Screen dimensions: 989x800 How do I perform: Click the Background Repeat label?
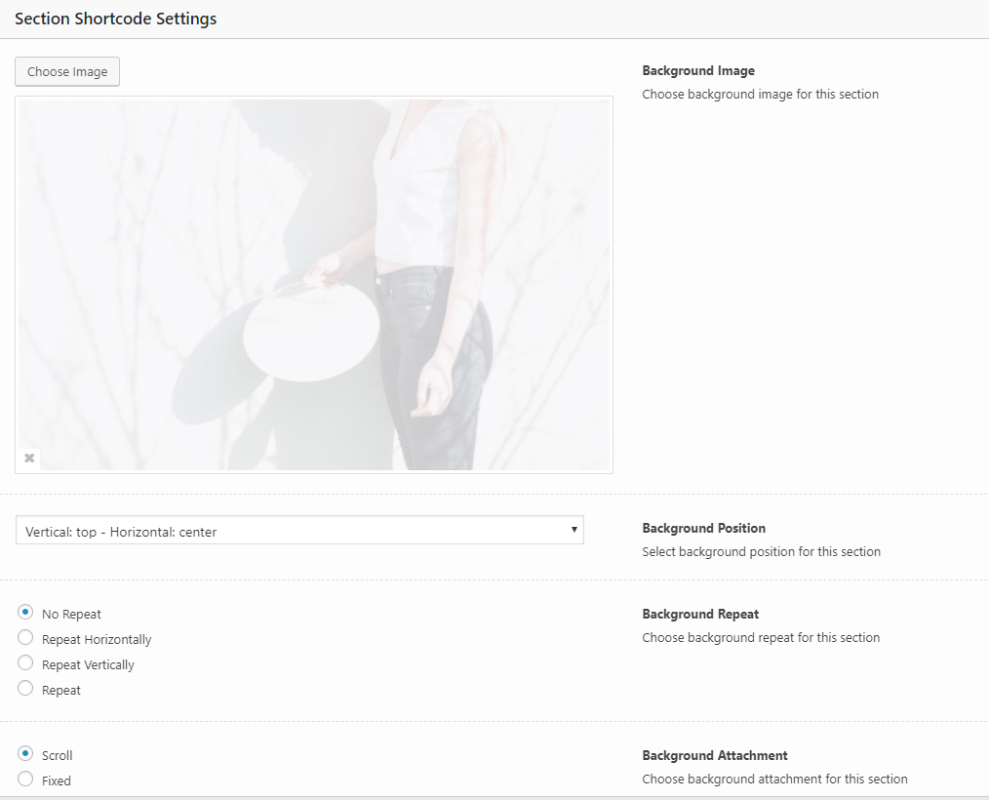[700, 614]
